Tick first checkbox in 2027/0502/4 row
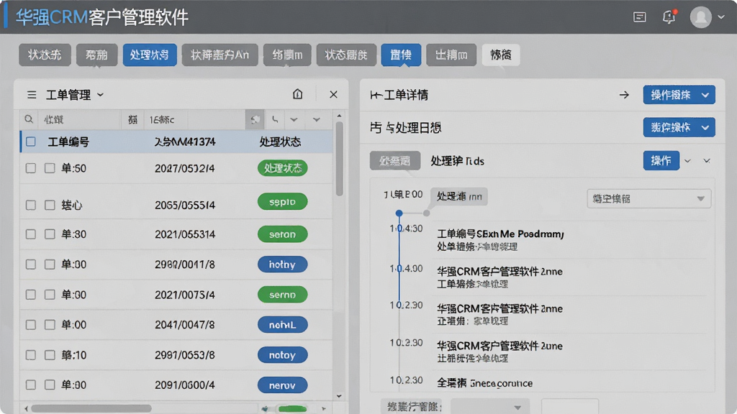 [x=31, y=168]
